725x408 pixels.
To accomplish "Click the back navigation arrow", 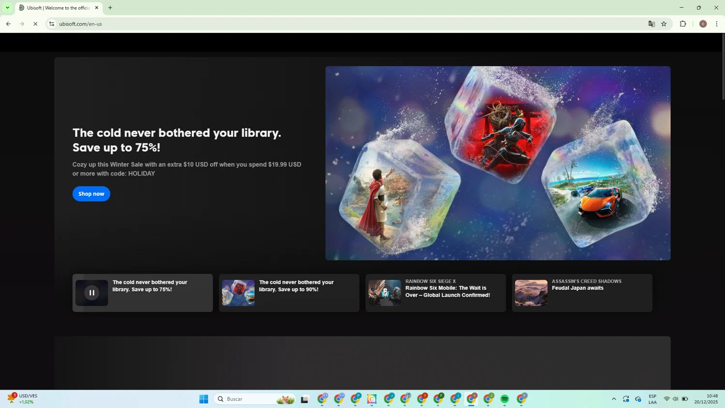I will coord(8,24).
